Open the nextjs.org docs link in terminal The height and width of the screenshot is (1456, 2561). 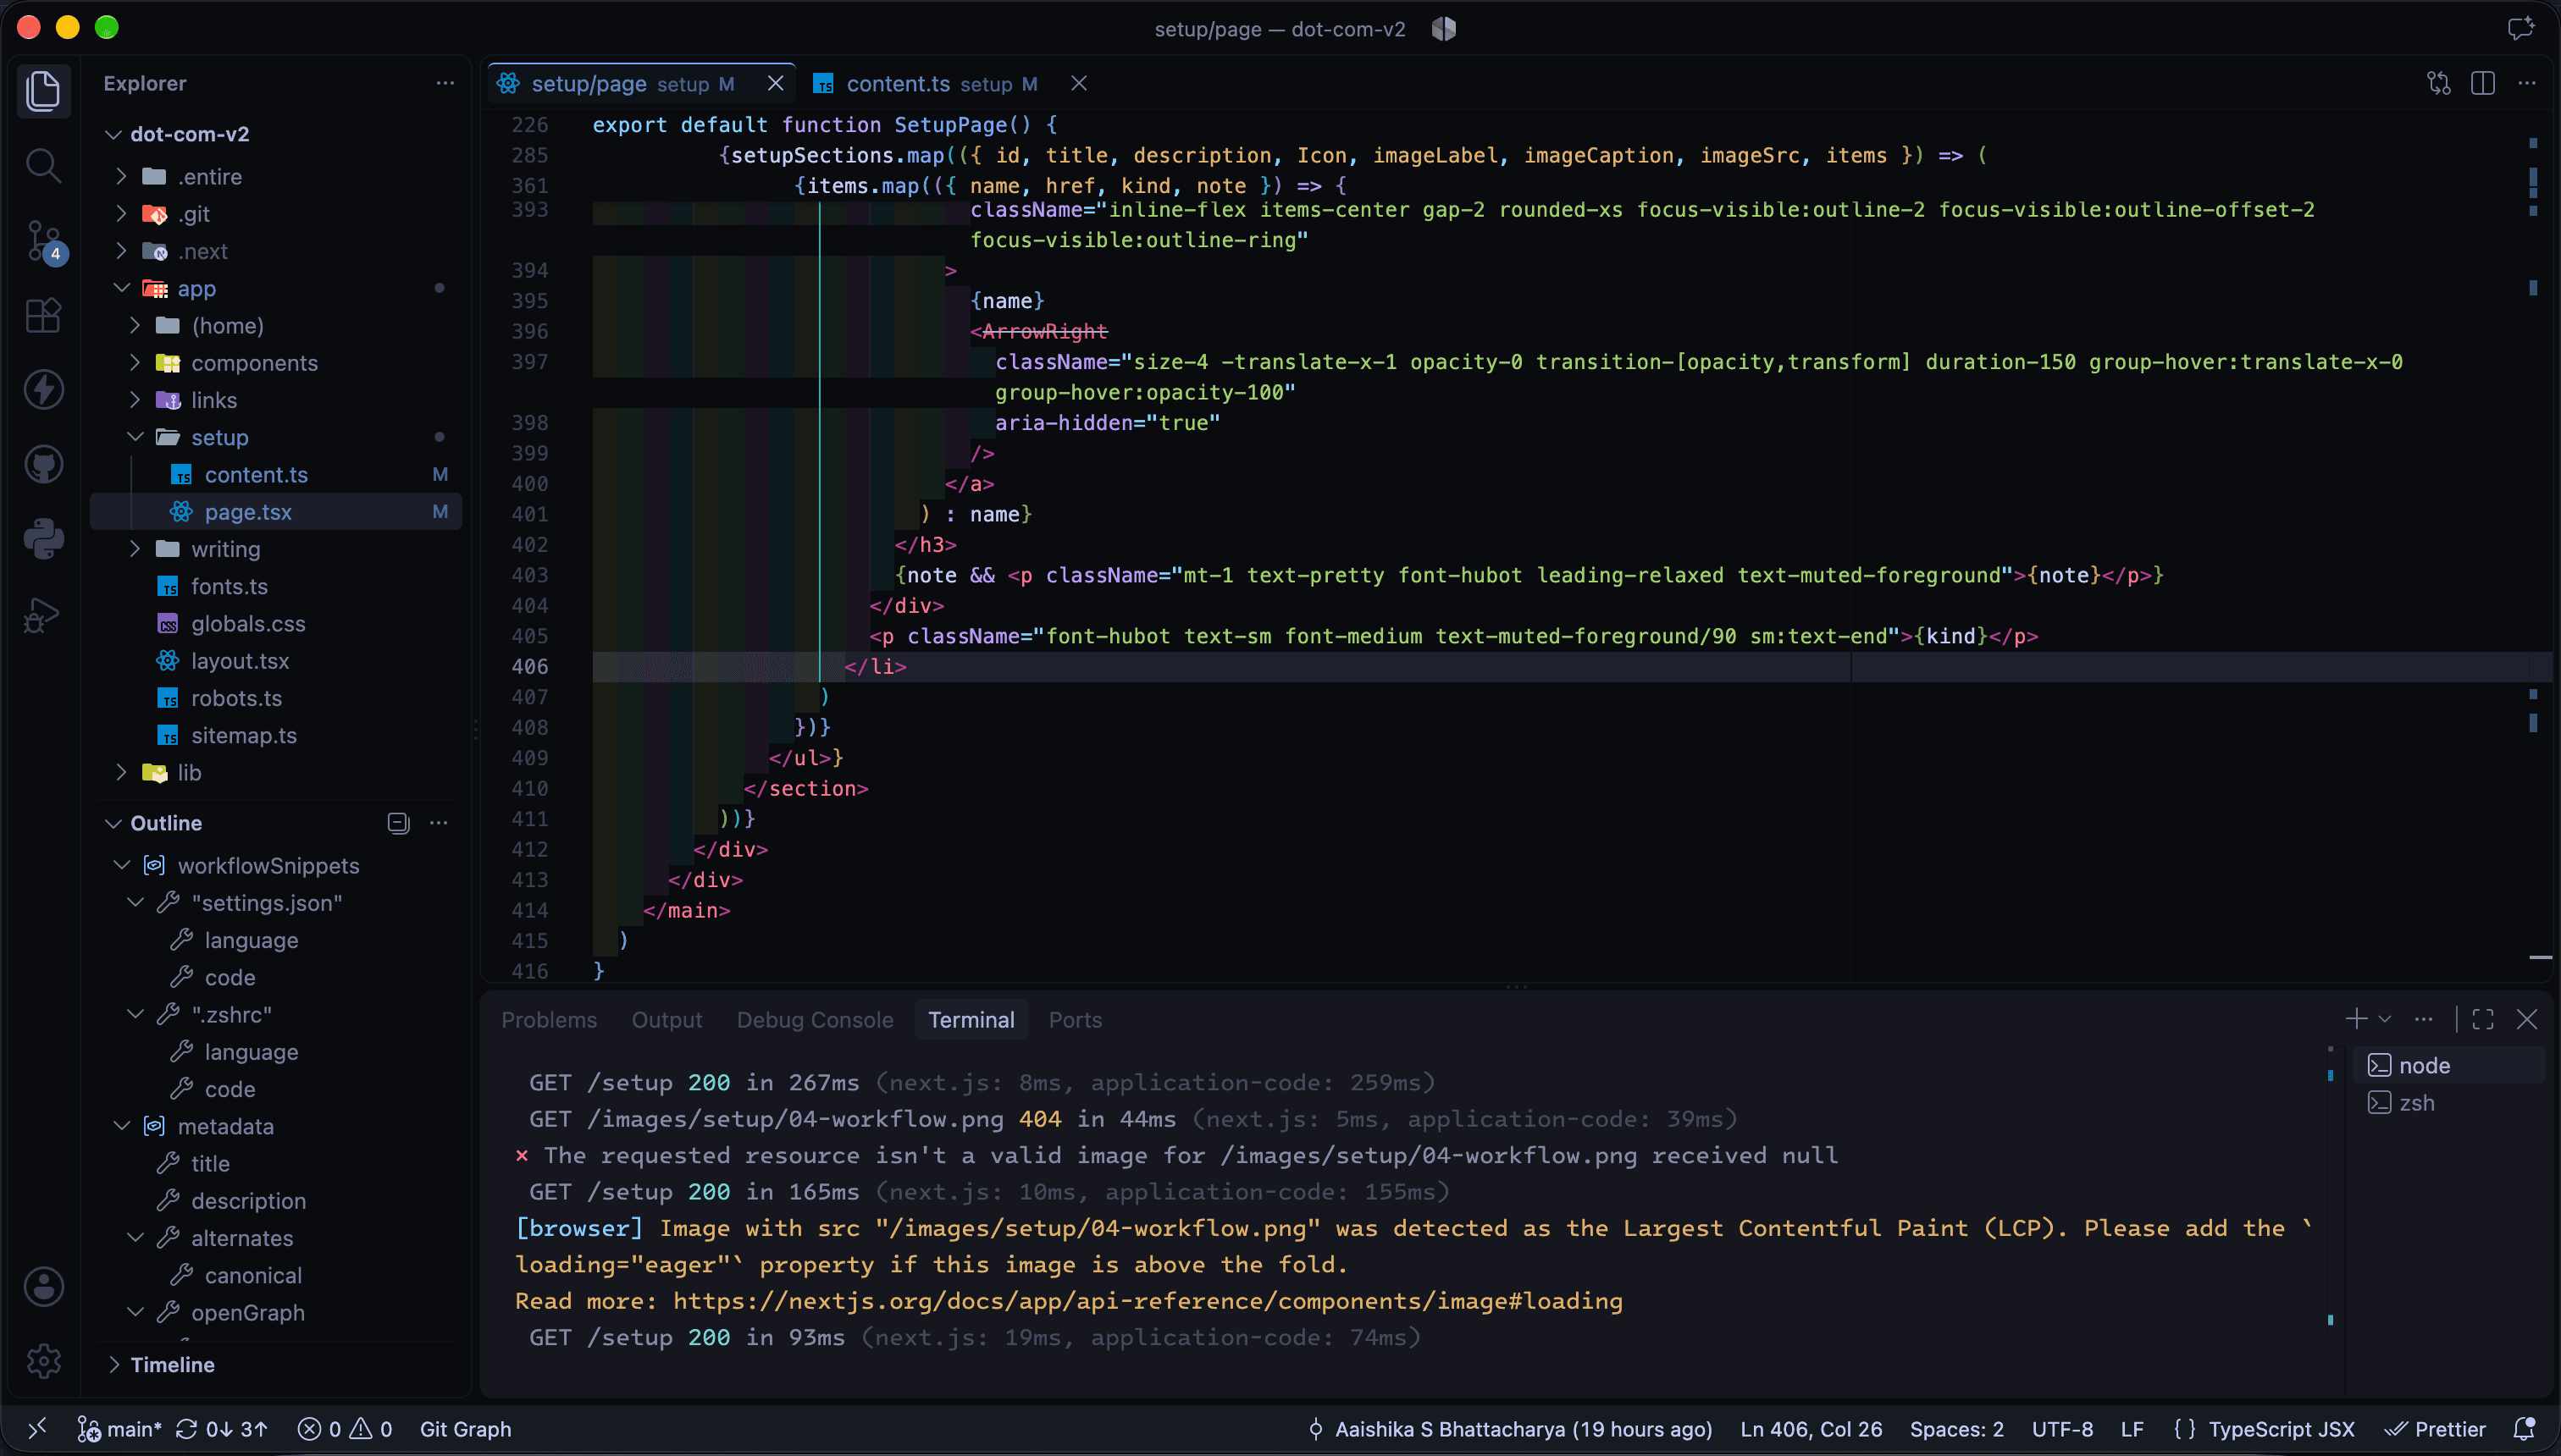(1148, 1301)
